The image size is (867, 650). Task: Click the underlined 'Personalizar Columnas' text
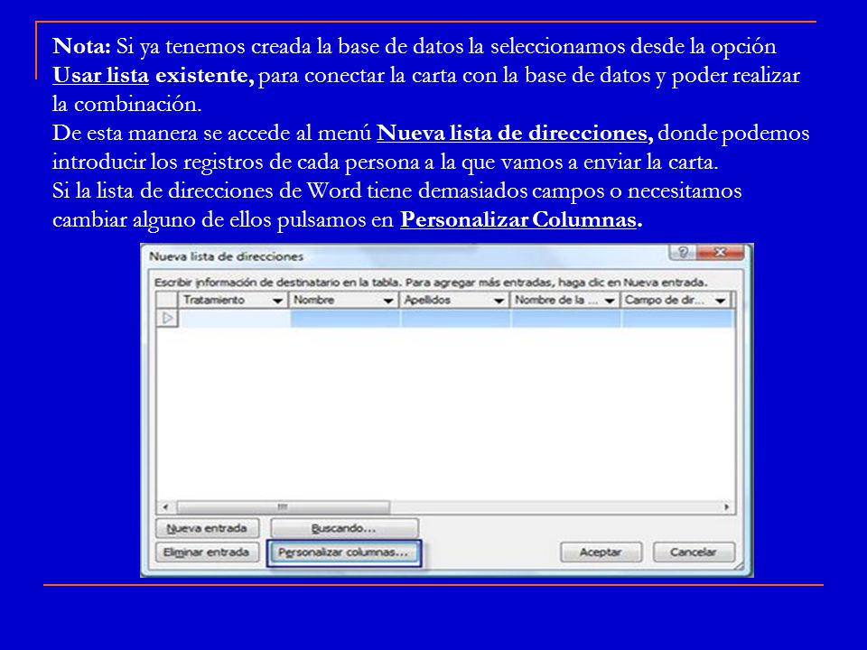pos(518,220)
